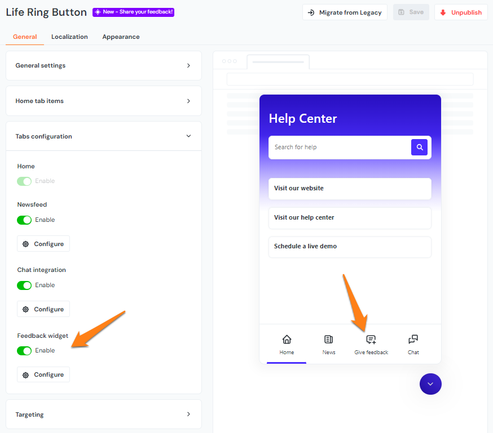Screen dimensions: 493x433
Task: Disable the Newsfeed toggle
Action: point(24,220)
